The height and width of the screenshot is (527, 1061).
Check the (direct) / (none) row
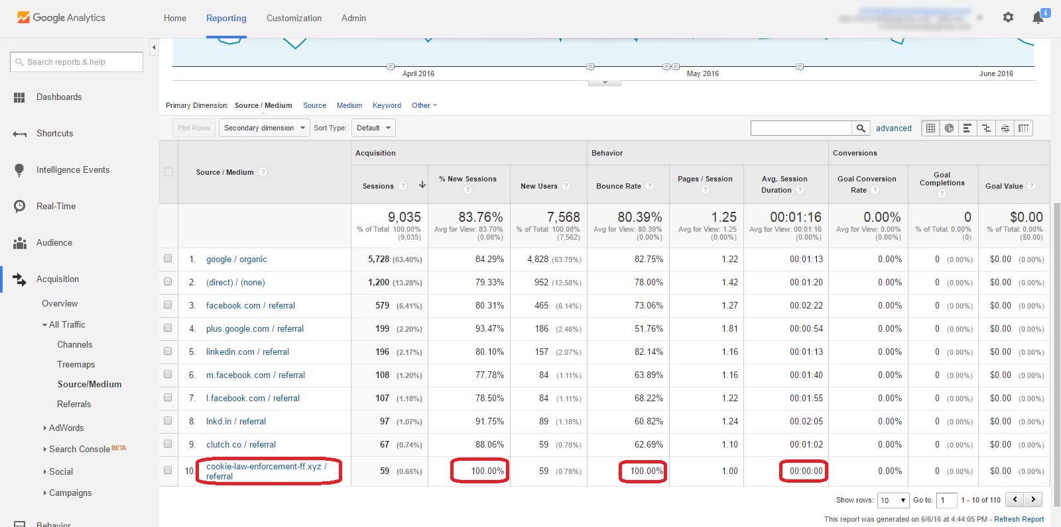click(x=168, y=282)
